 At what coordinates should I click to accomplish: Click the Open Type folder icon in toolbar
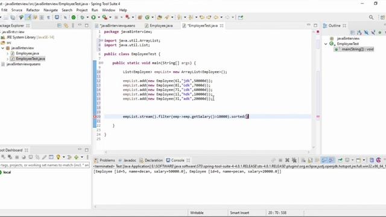click(159, 17)
